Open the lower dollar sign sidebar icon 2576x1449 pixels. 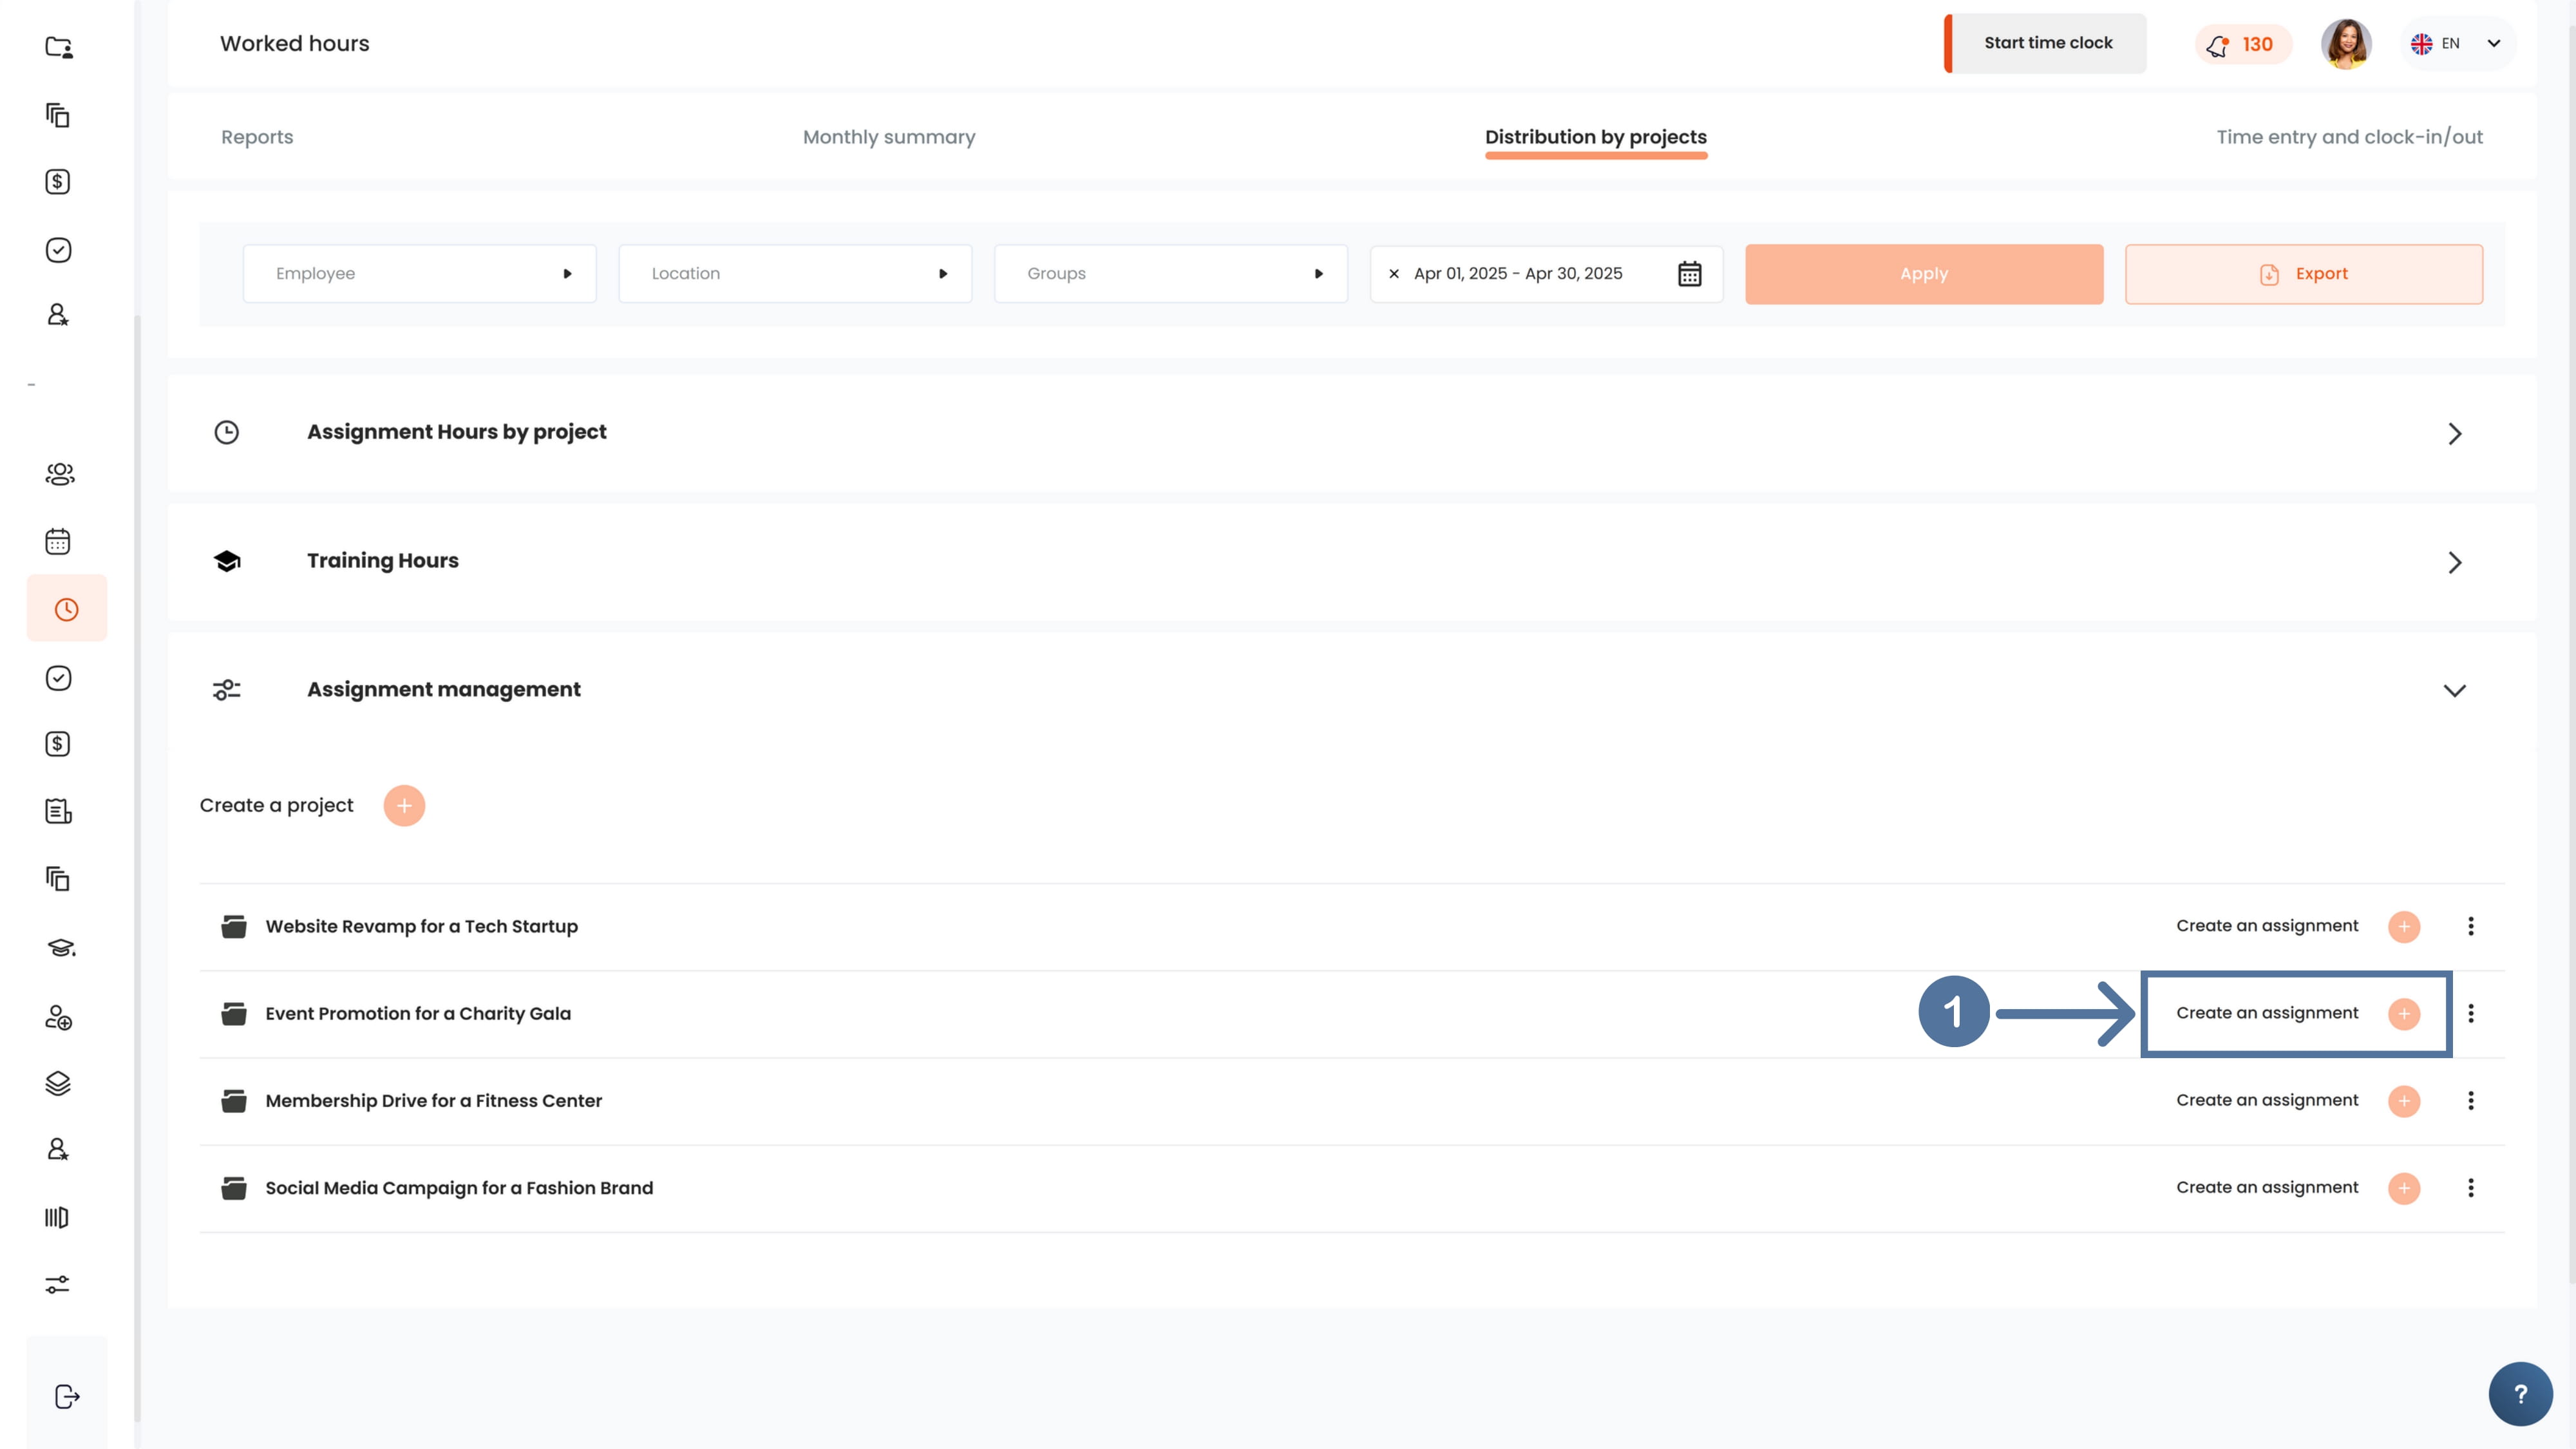point(58,744)
